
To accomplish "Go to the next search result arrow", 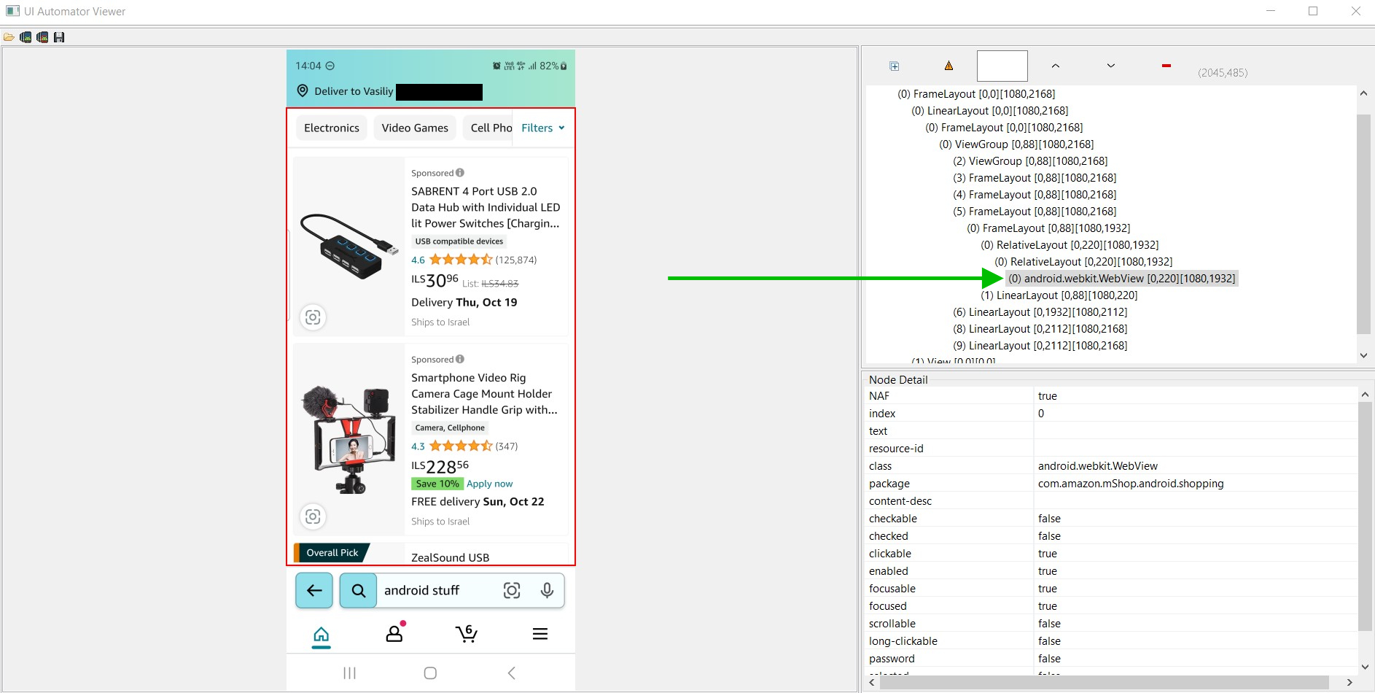I will (1110, 66).
